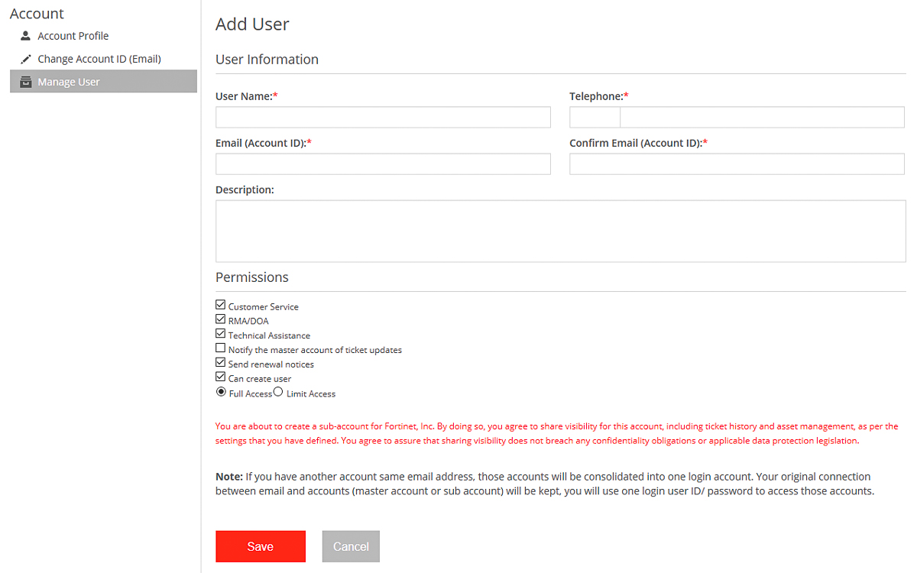Click the Account Profile person icon
917x573 pixels.
point(26,35)
